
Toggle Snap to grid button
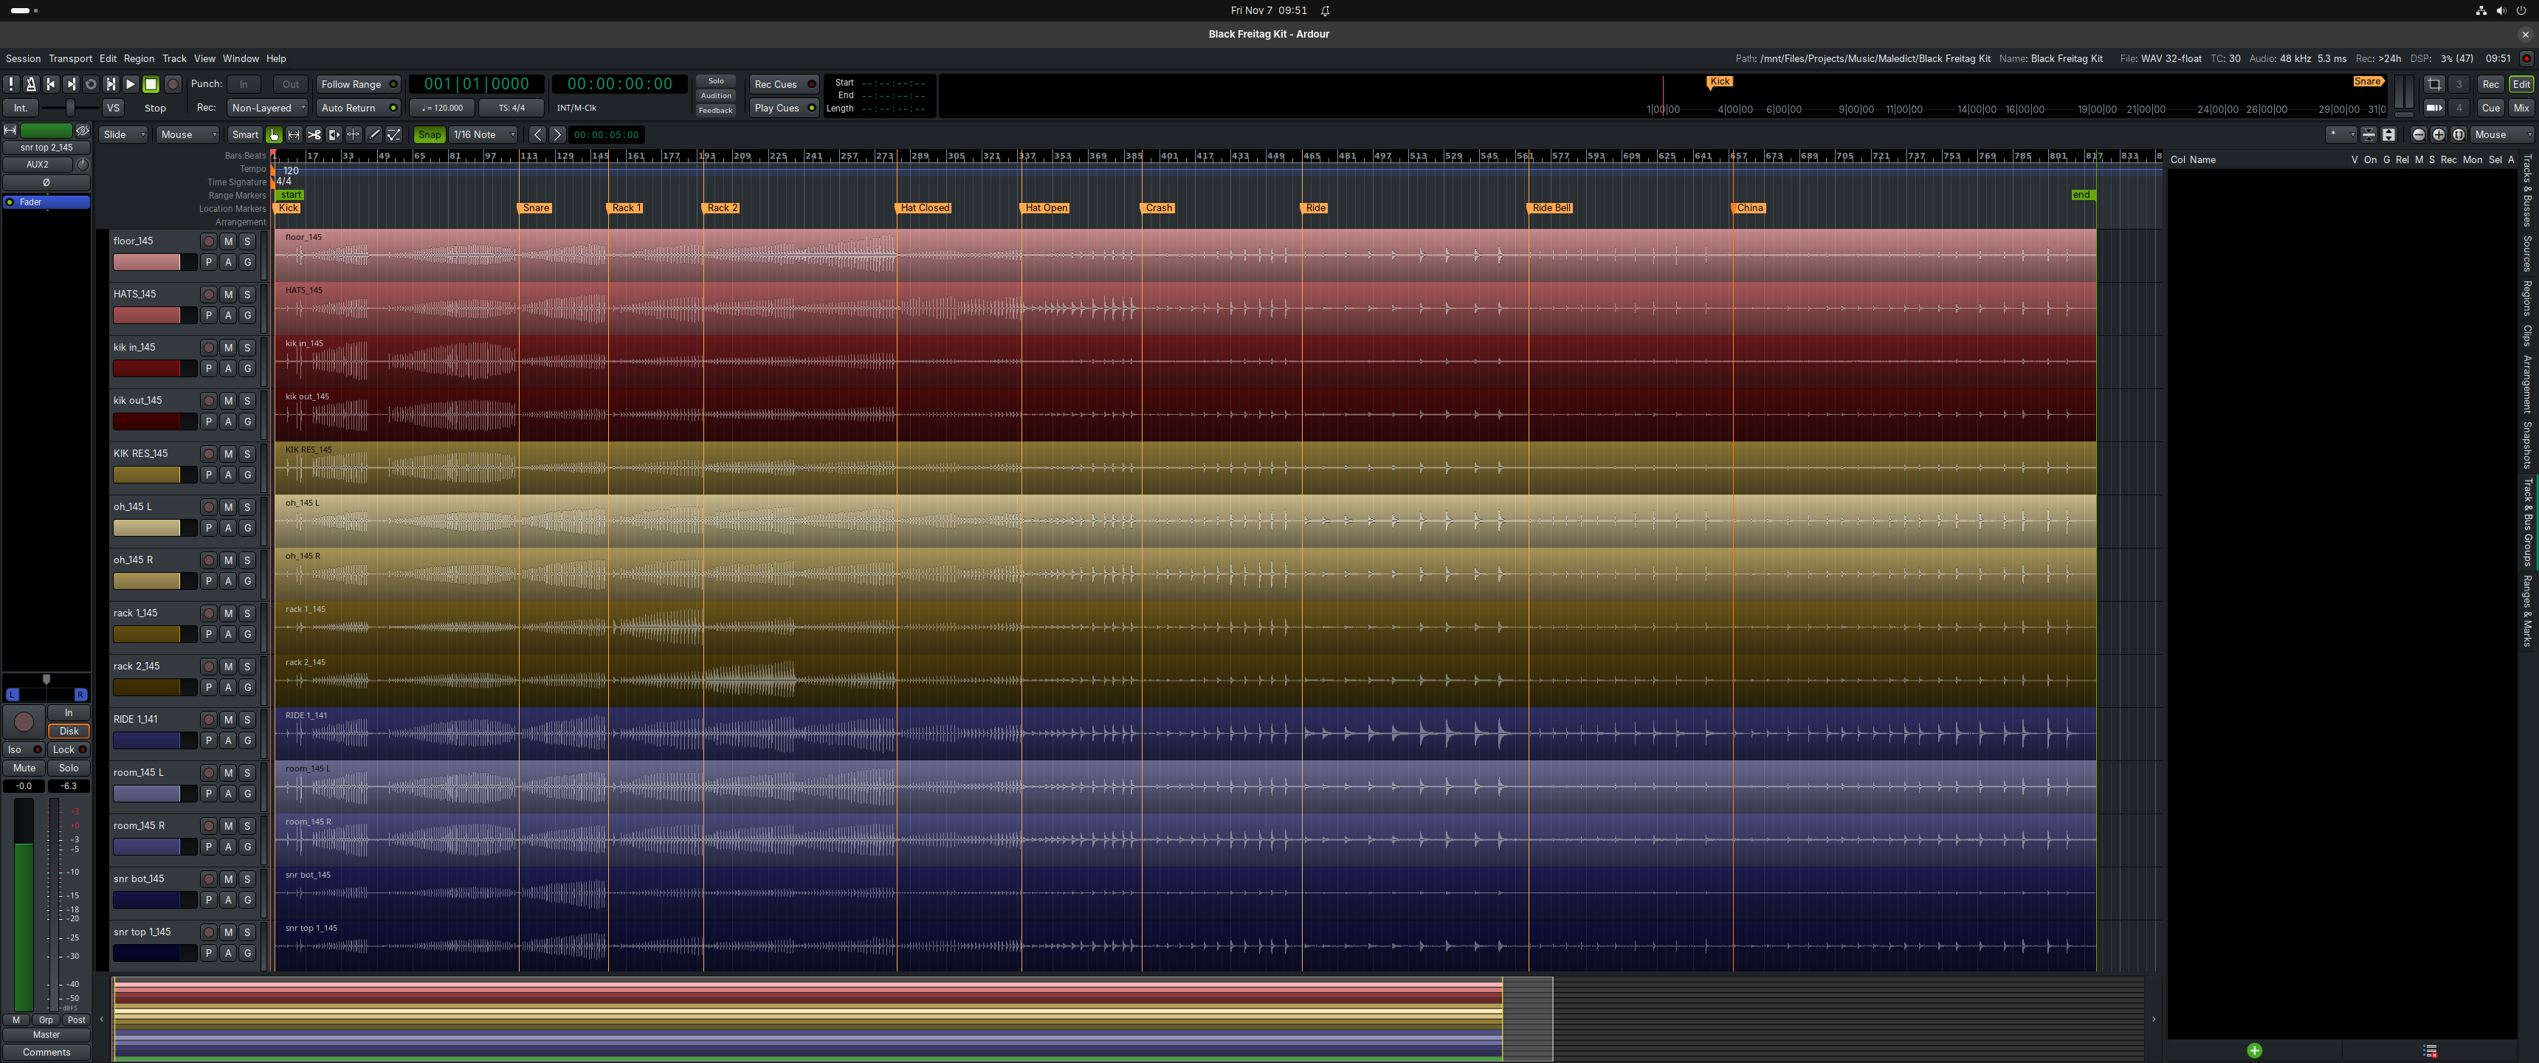click(430, 135)
